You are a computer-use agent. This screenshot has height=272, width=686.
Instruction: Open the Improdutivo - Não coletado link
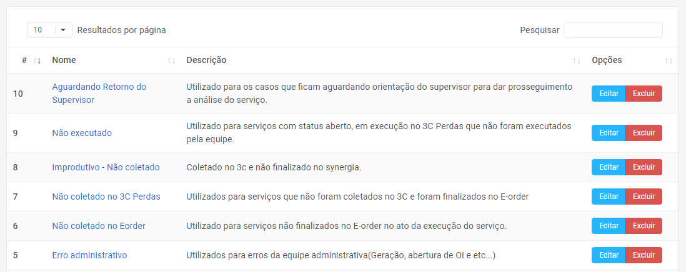(x=106, y=167)
